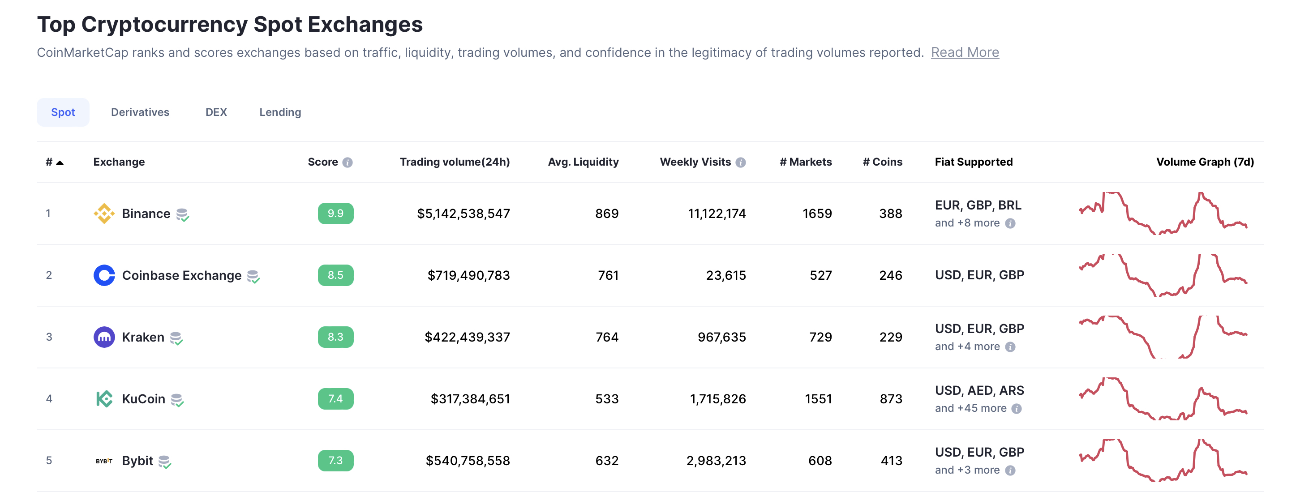Click Kraken's 8.3 score badge
The height and width of the screenshot is (496, 1296).
(x=335, y=337)
